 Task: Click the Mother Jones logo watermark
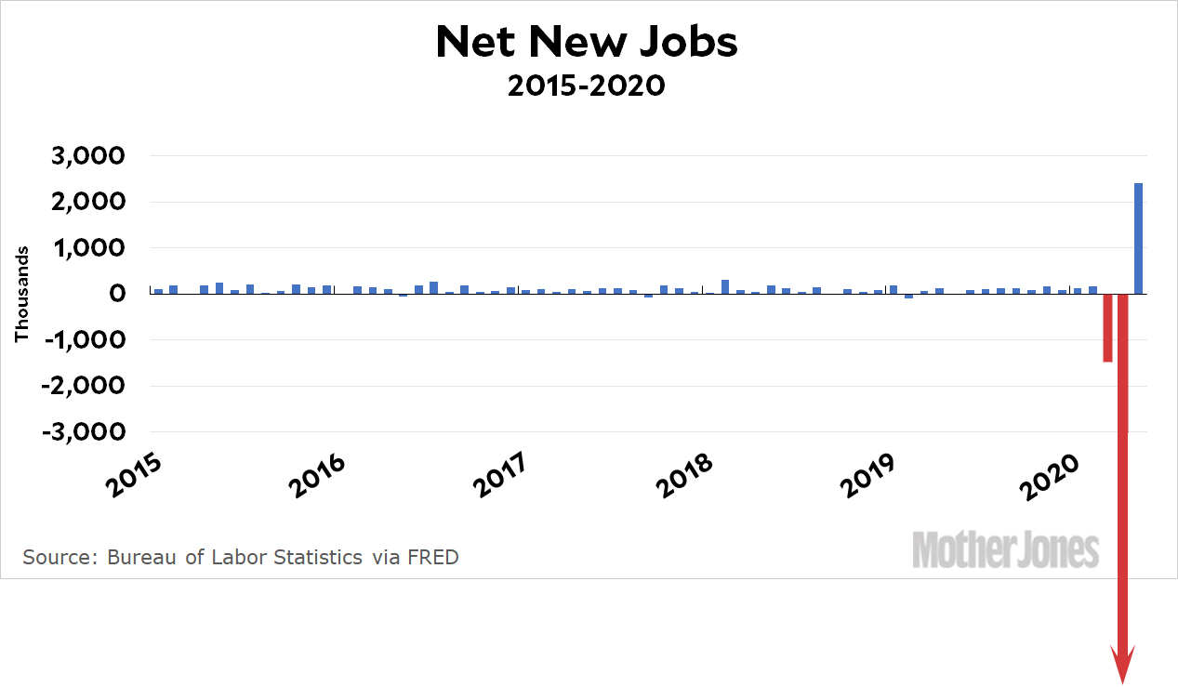coord(1005,549)
